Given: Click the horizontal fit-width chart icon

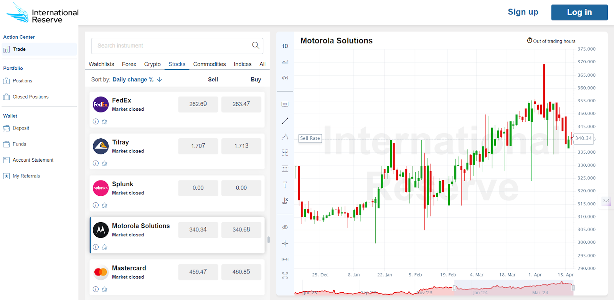Looking at the screenshot, I should [x=285, y=259].
